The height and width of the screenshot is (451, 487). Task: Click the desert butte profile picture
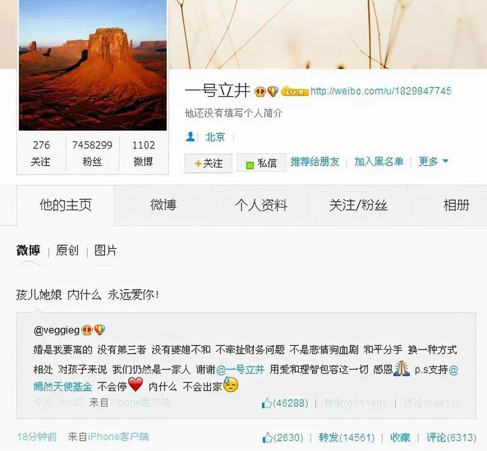[x=93, y=65]
